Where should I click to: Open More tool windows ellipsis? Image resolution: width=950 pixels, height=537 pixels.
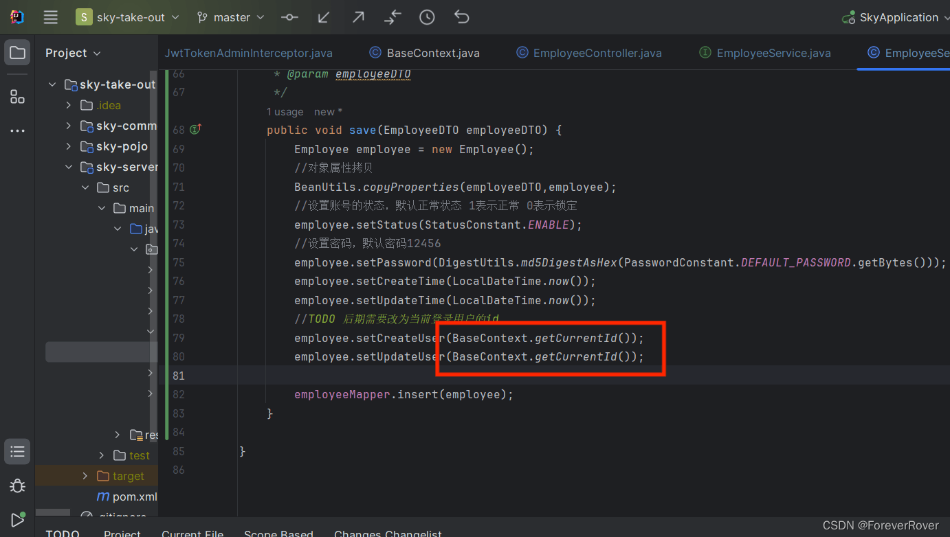point(17,130)
